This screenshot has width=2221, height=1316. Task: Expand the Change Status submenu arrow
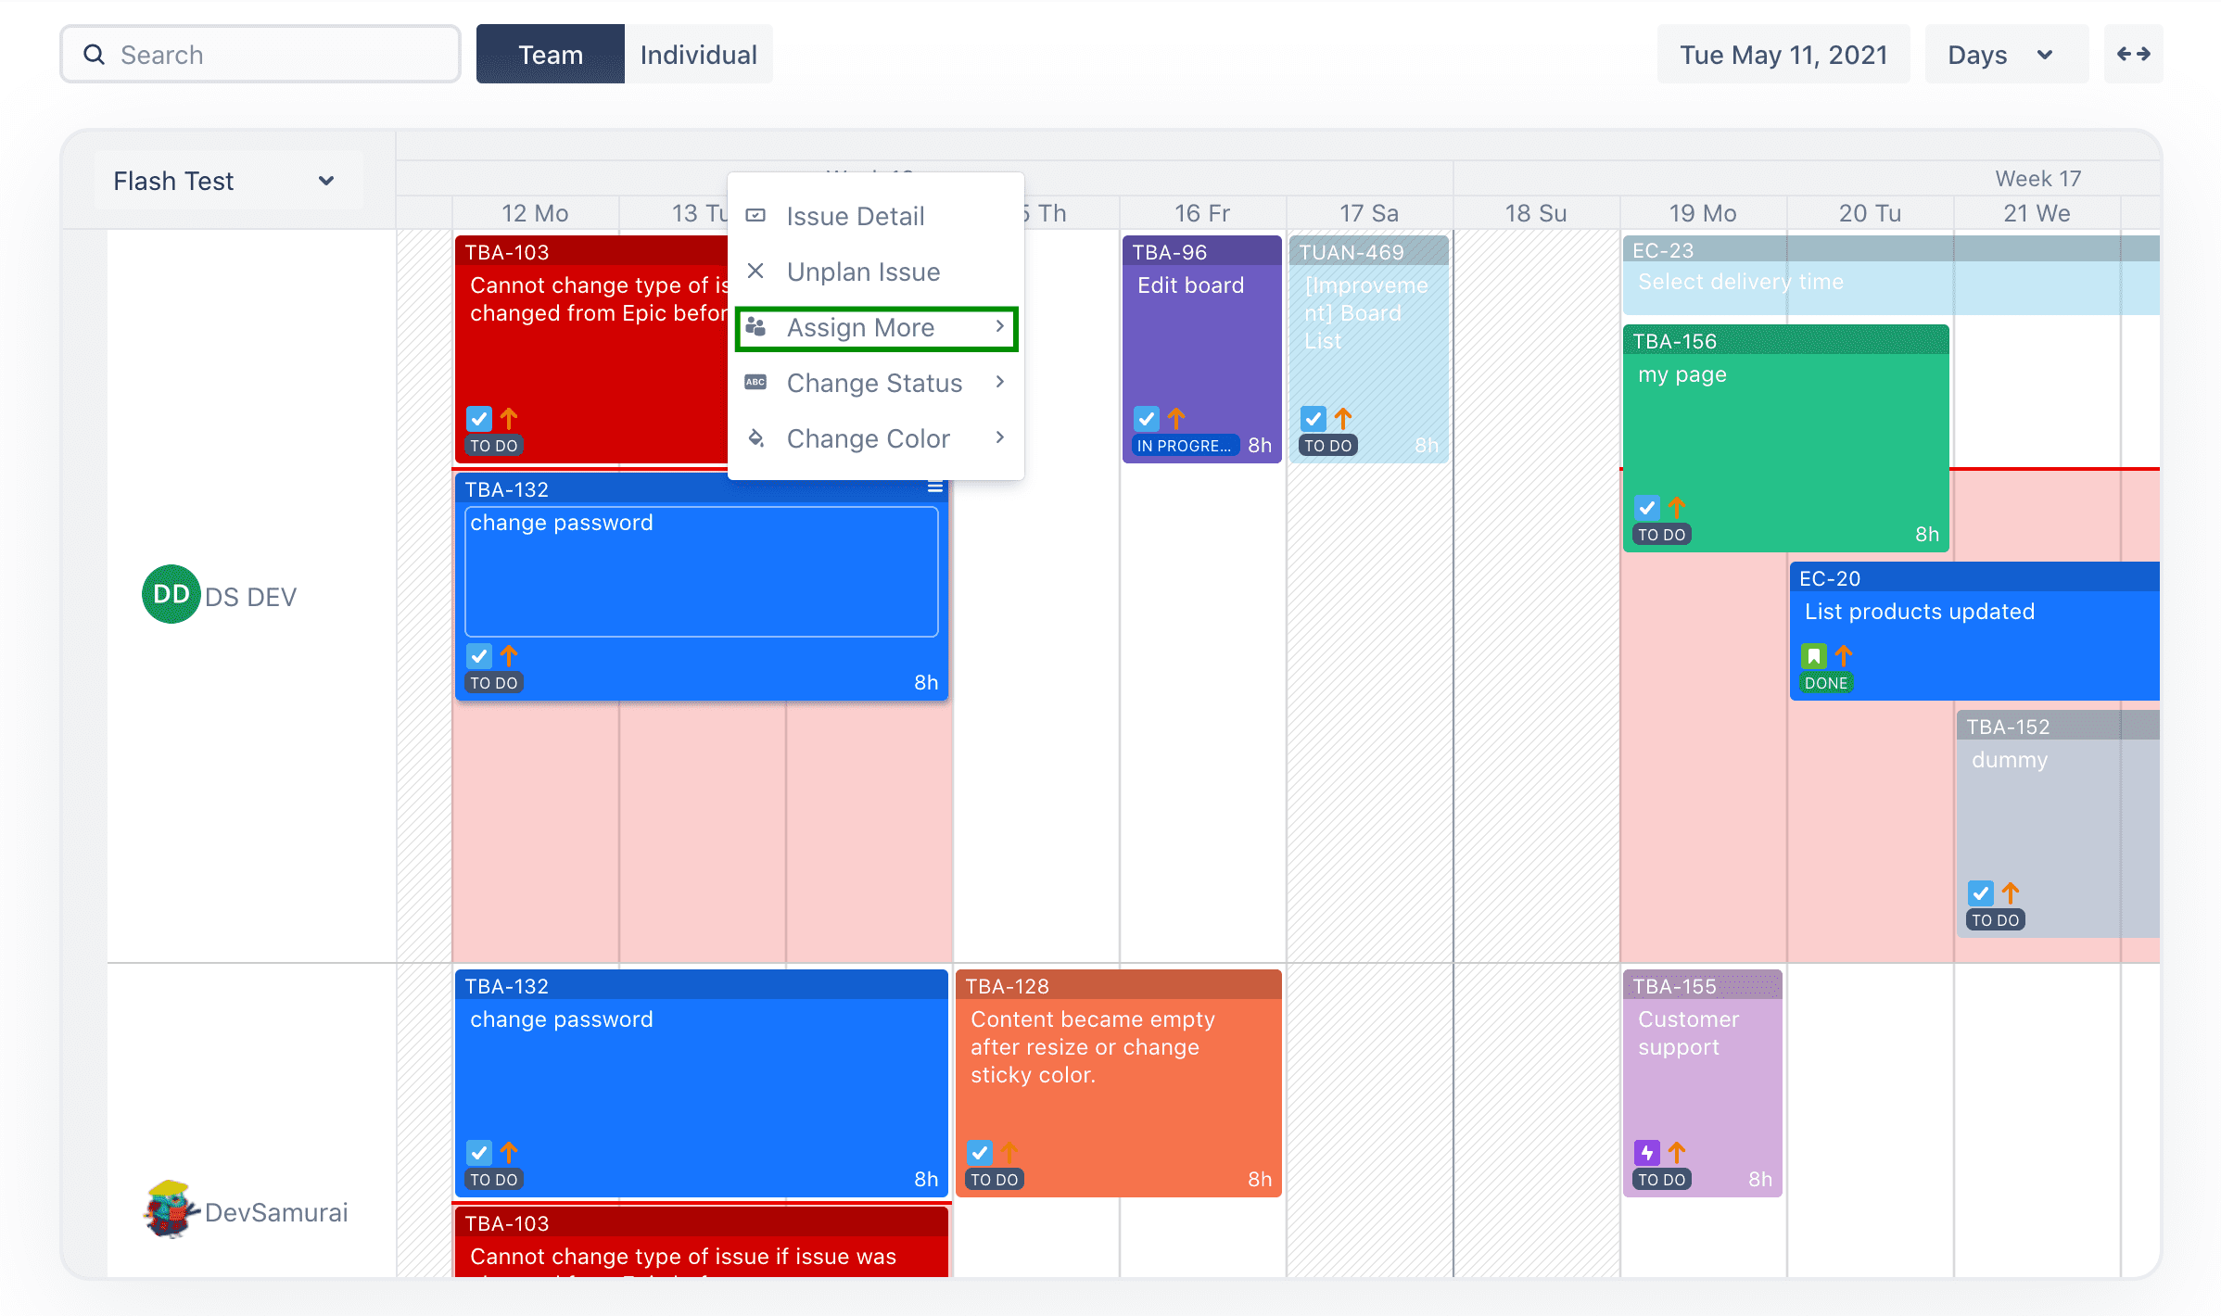point(1000,382)
